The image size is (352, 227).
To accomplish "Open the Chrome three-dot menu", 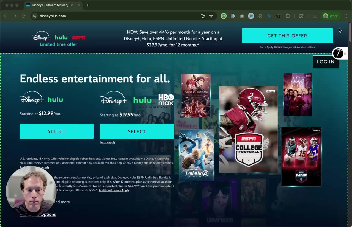I will (x=346, y=16).
